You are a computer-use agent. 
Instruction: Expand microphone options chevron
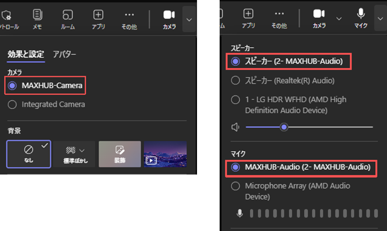(380, 19)
